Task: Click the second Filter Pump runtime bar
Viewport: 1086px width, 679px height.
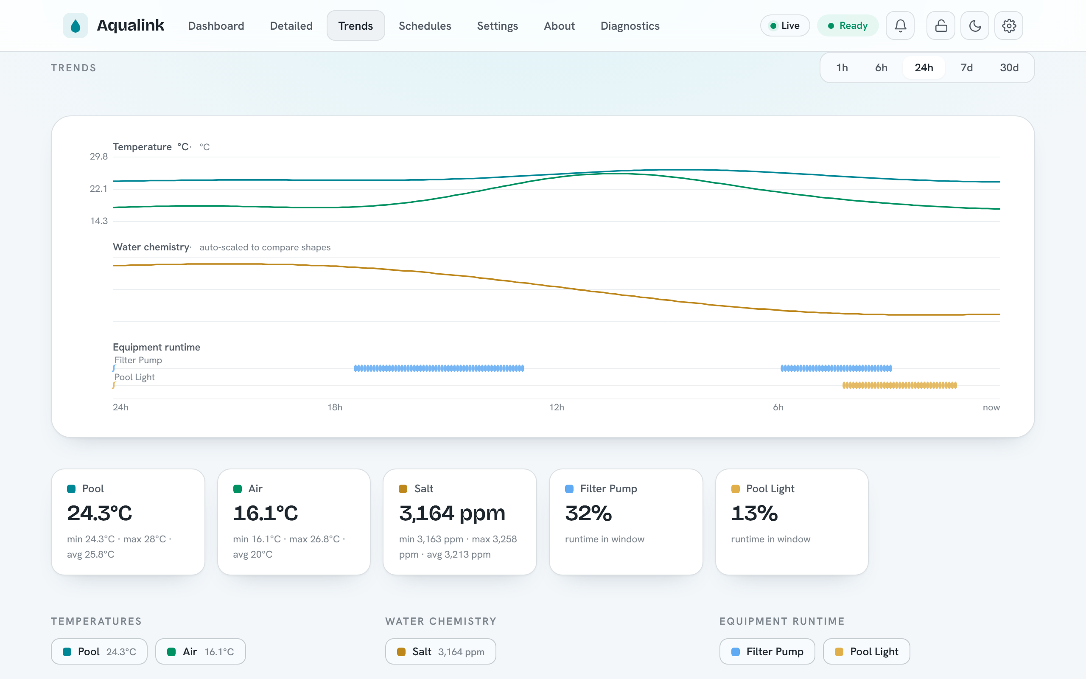Action: [x=837, y=368]
